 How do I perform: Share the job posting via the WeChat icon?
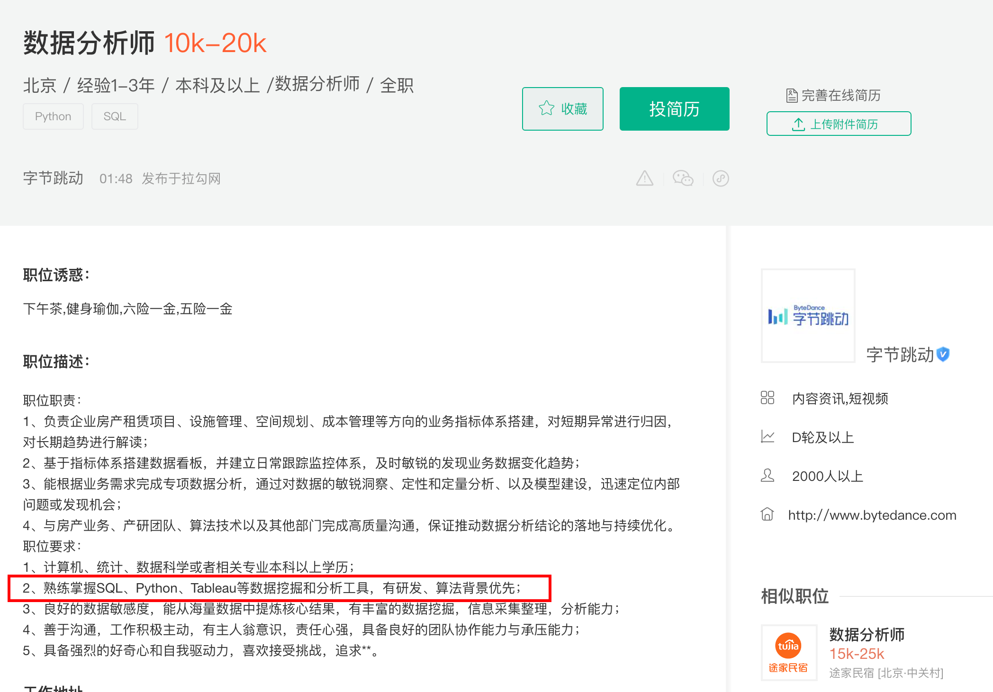[684, 178]
